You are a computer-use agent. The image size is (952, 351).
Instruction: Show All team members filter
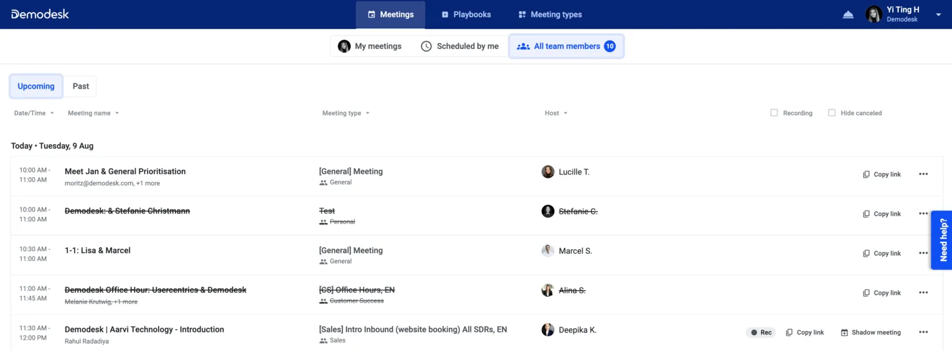(566, 46)
